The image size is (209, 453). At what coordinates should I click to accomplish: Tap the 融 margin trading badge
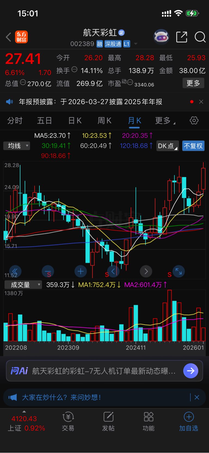(100, 44)
